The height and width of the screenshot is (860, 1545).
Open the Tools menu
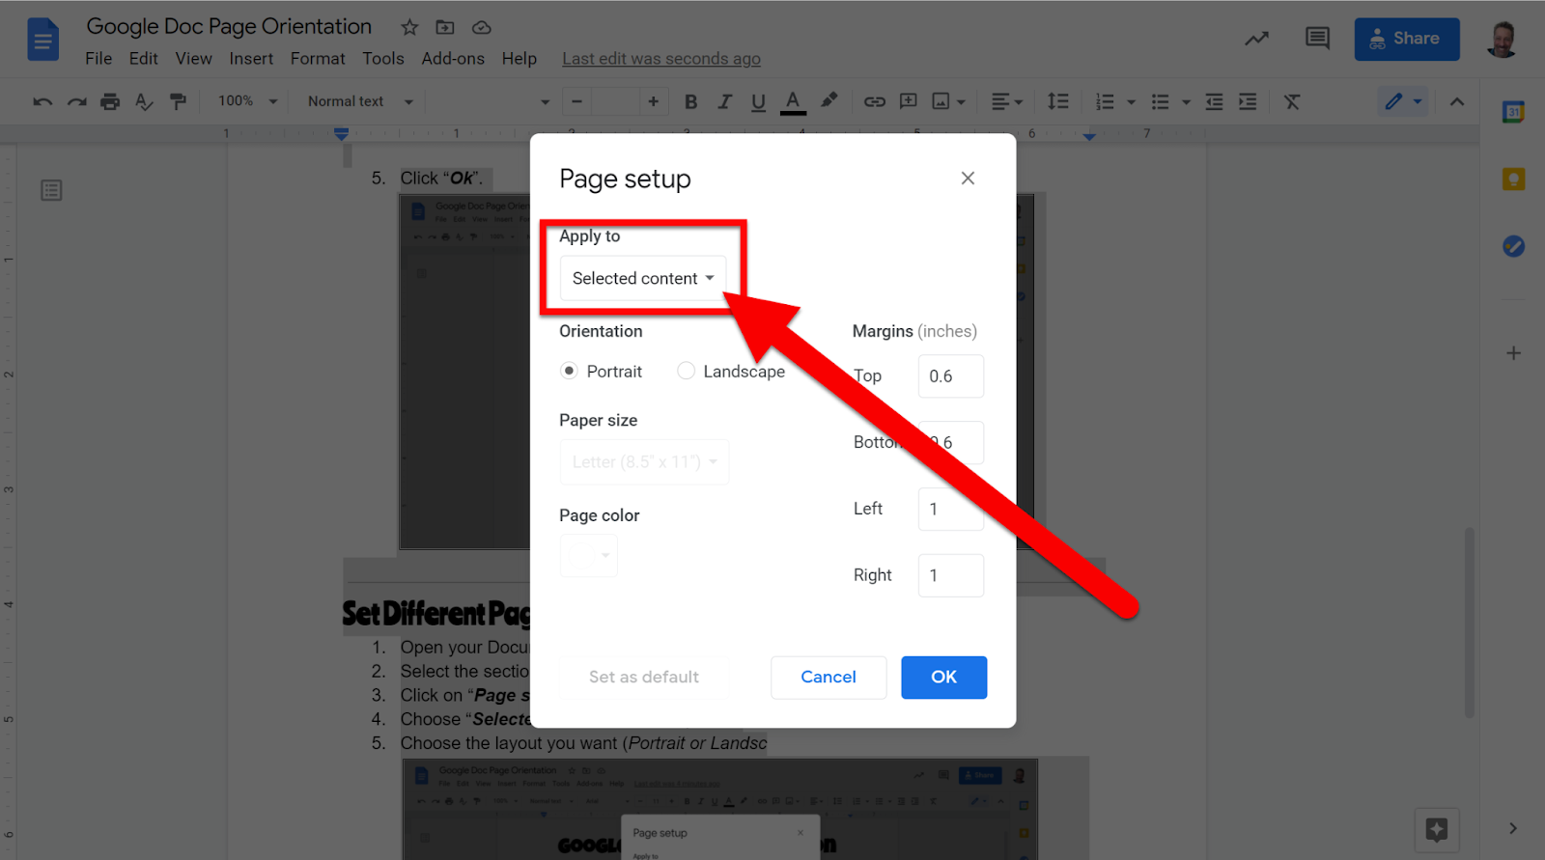pyautogui.click(x=383, y=59)
